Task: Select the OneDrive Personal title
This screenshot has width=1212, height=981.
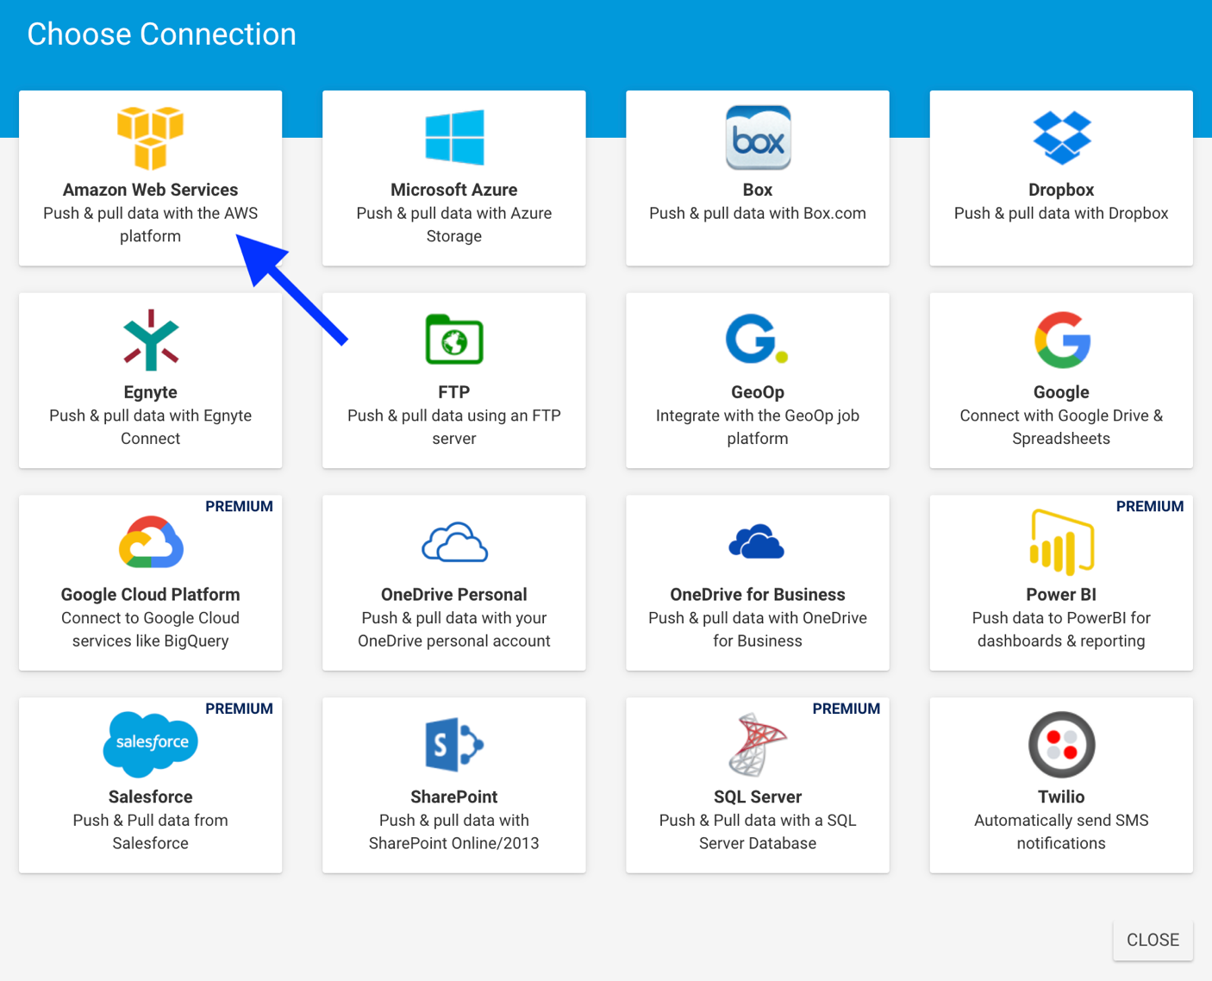Action: (454, 595)
